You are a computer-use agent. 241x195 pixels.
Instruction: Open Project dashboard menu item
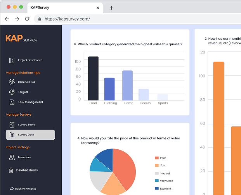click(26, 60)
